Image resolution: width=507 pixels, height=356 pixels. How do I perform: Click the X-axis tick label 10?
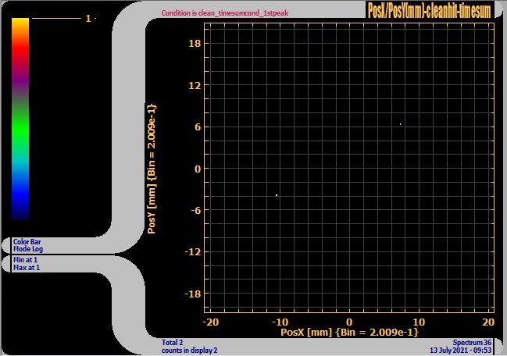[x=419, y=322]
